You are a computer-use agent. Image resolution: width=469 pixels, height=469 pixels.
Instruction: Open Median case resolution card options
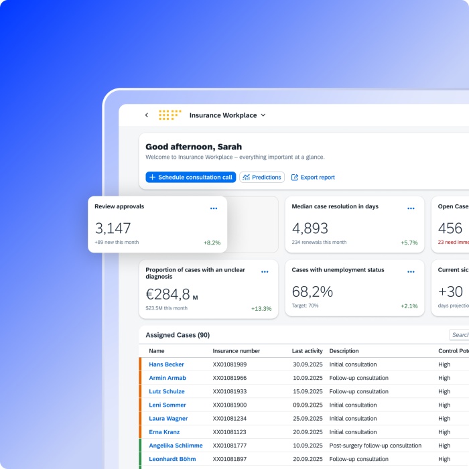(x=411, y=208)
